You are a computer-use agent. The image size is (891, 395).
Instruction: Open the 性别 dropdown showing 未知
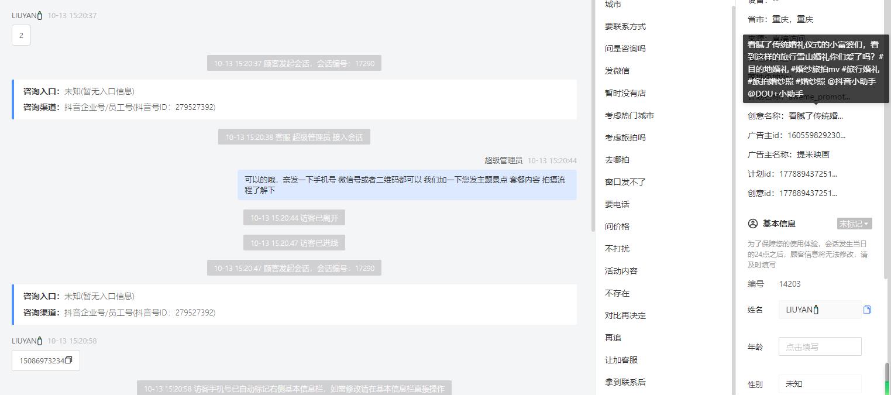[x=820, y=384]
